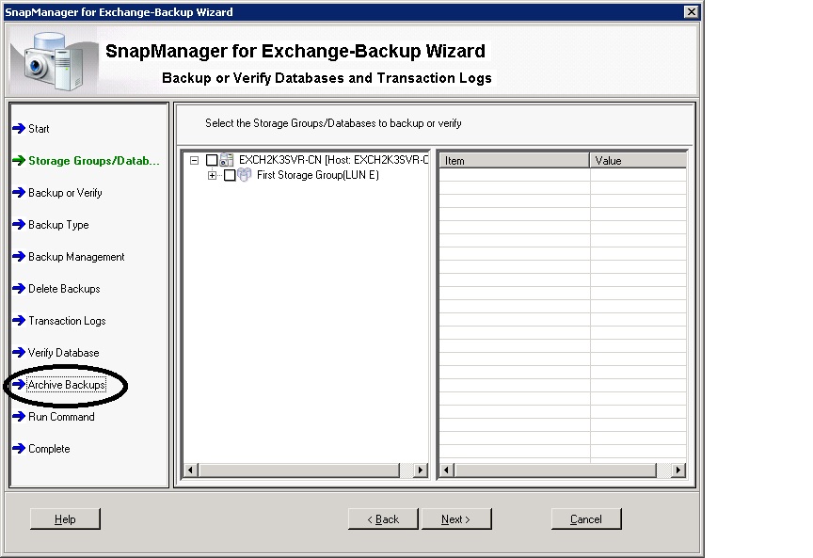Image resolution: width=813 pixels, height=558 pixels.
Task: Jump to the Complete step
Action: pyautogui.click(x=49, y=449)
